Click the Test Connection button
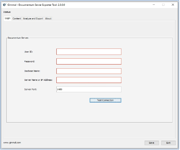The image size is (180, 150). pyautogui.click(x=105, y=100)
